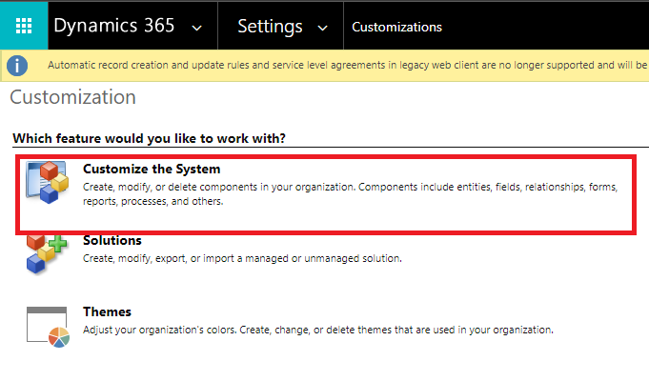Expand the Settings dropdown chevron
This screenshot has height=381, width=649.
pyautogui.click(x=323, y=28)
